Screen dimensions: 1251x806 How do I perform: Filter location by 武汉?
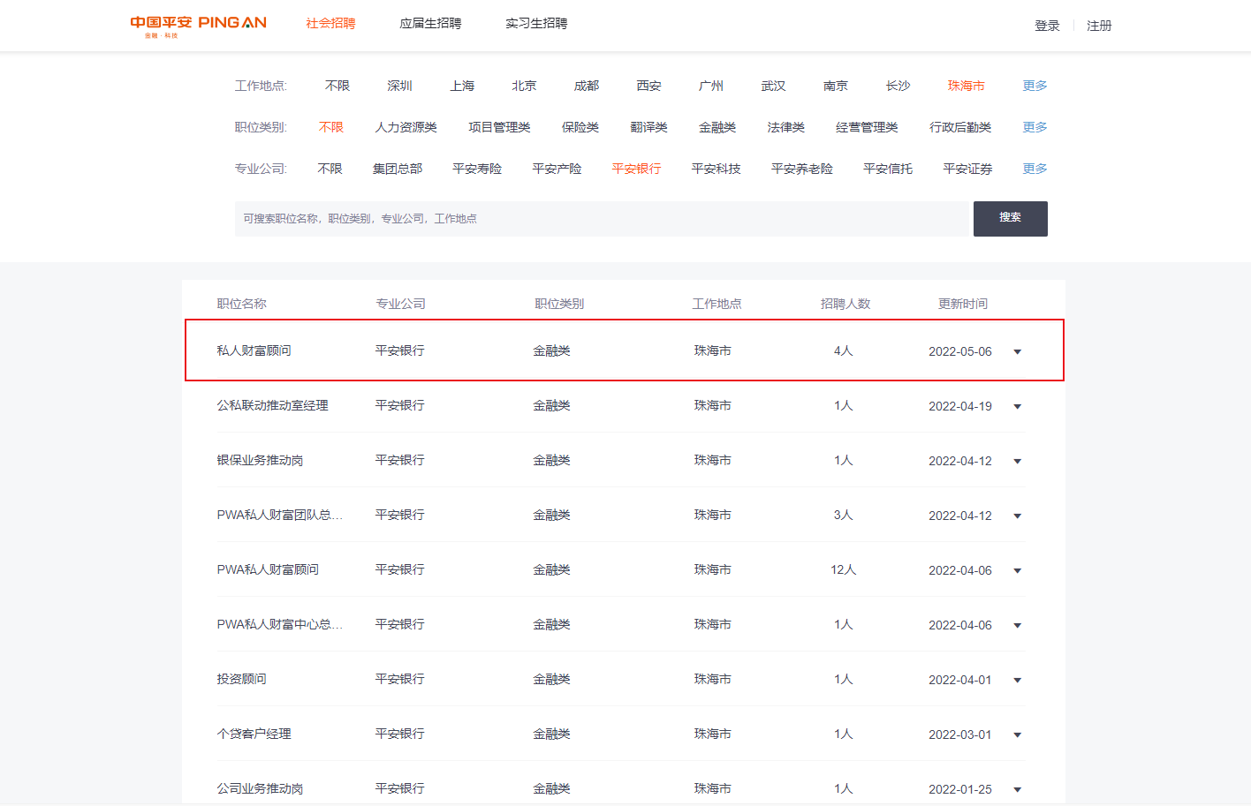773,86
